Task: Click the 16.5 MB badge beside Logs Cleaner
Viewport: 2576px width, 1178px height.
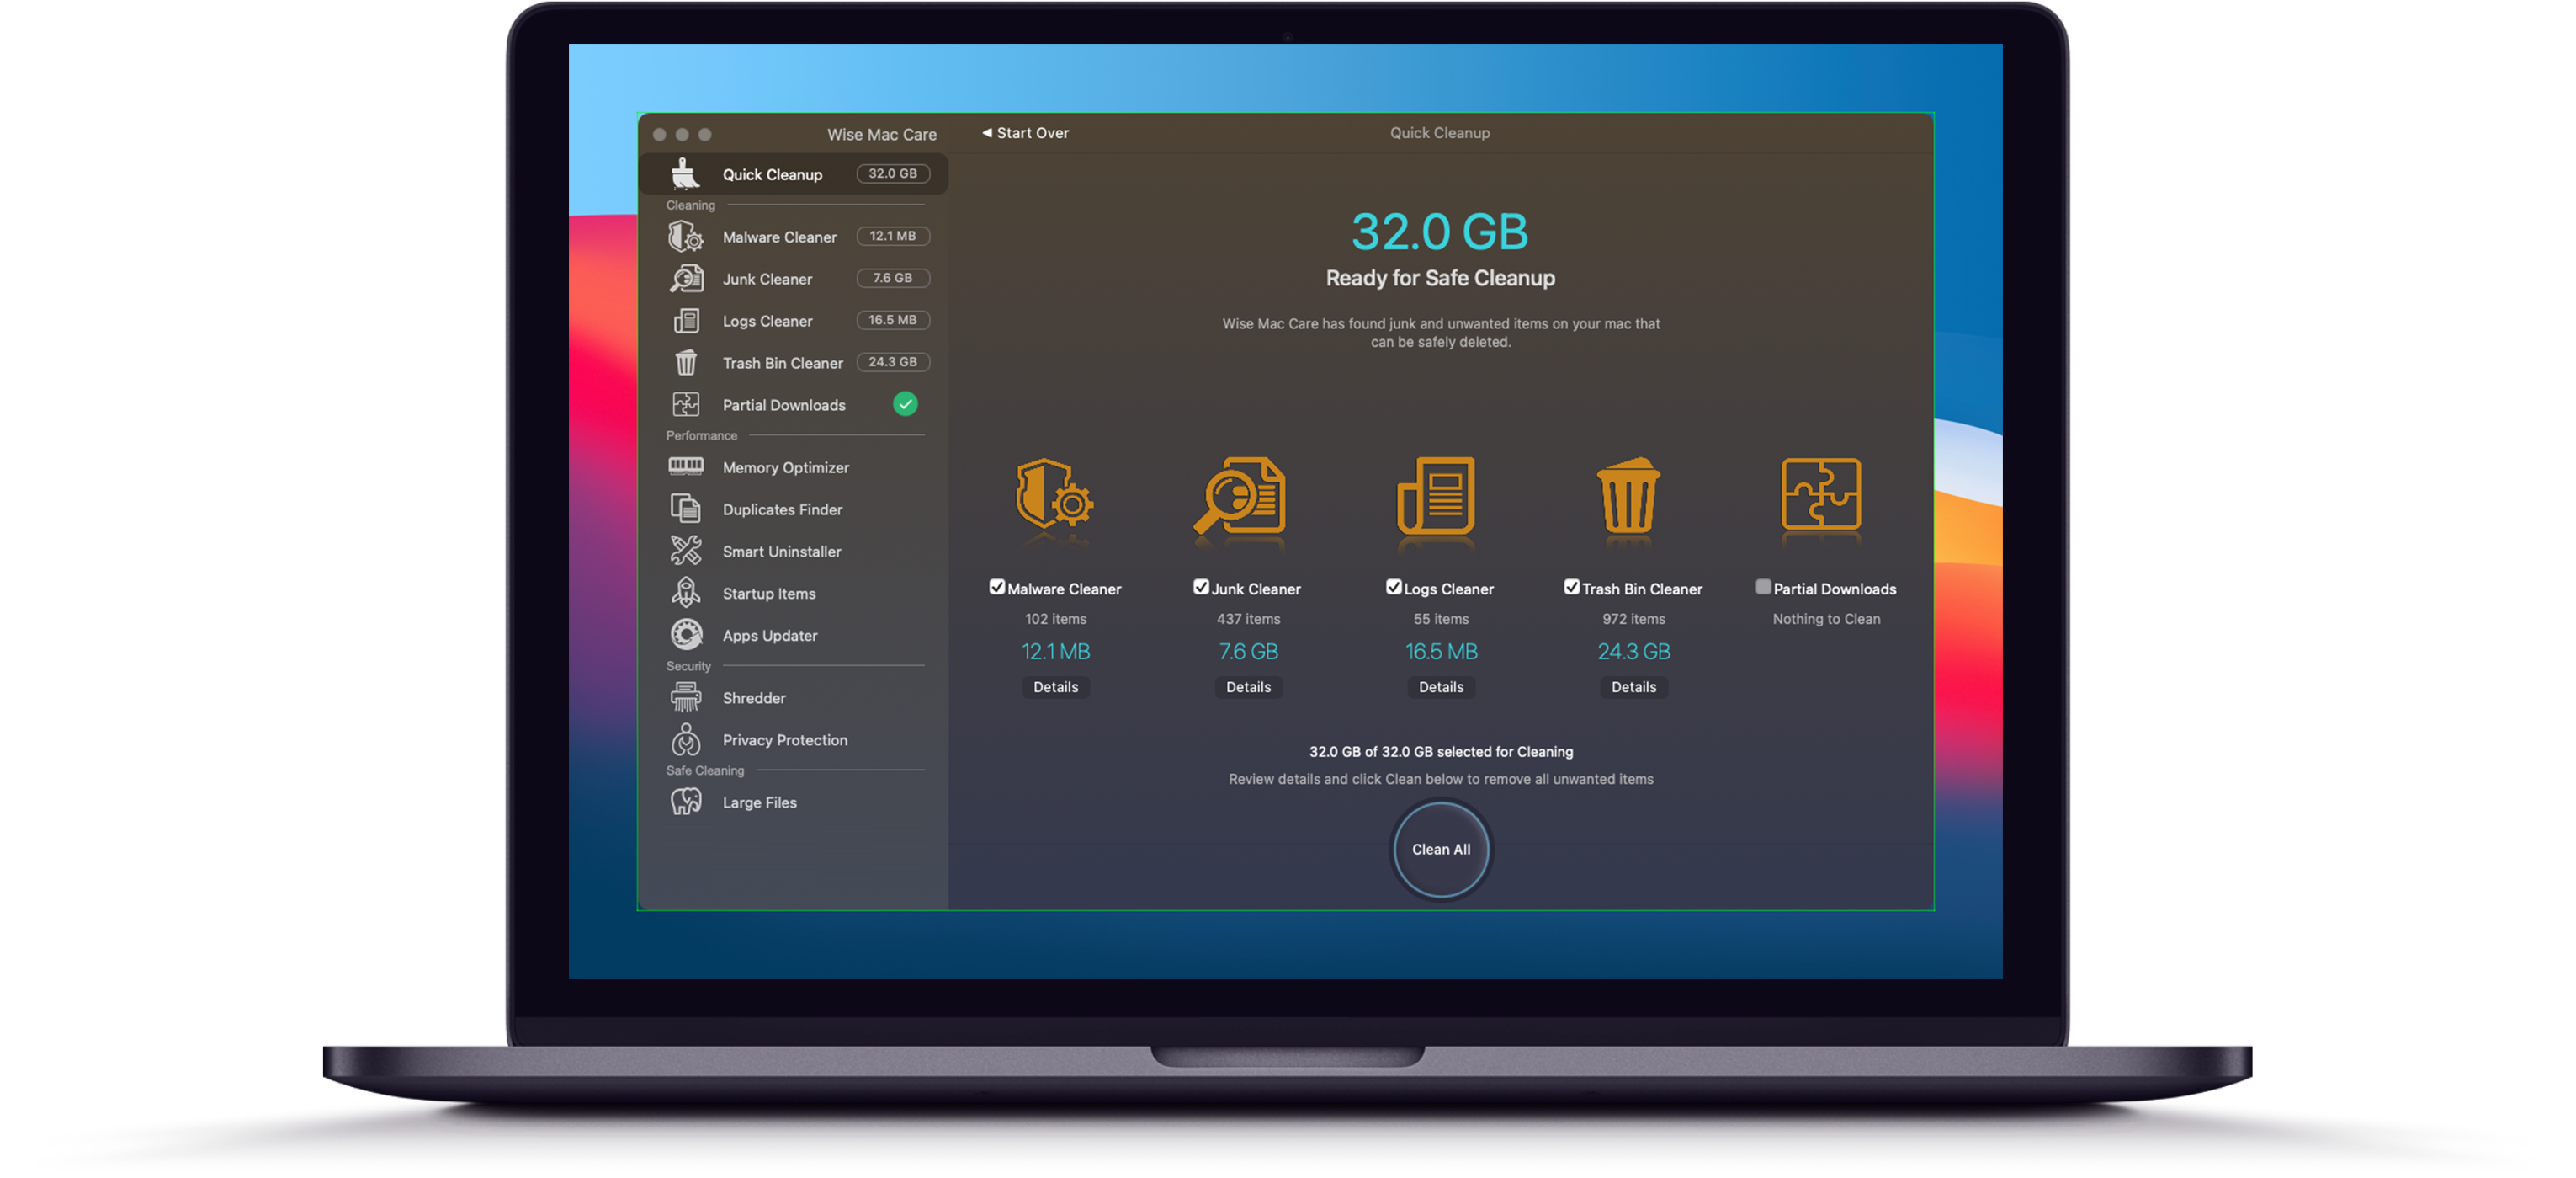Action: [x=892, y=319]
